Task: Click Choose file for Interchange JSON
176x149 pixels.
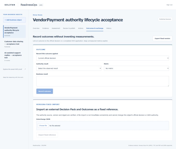Action: pyautogui.click(x=43, y=126)
